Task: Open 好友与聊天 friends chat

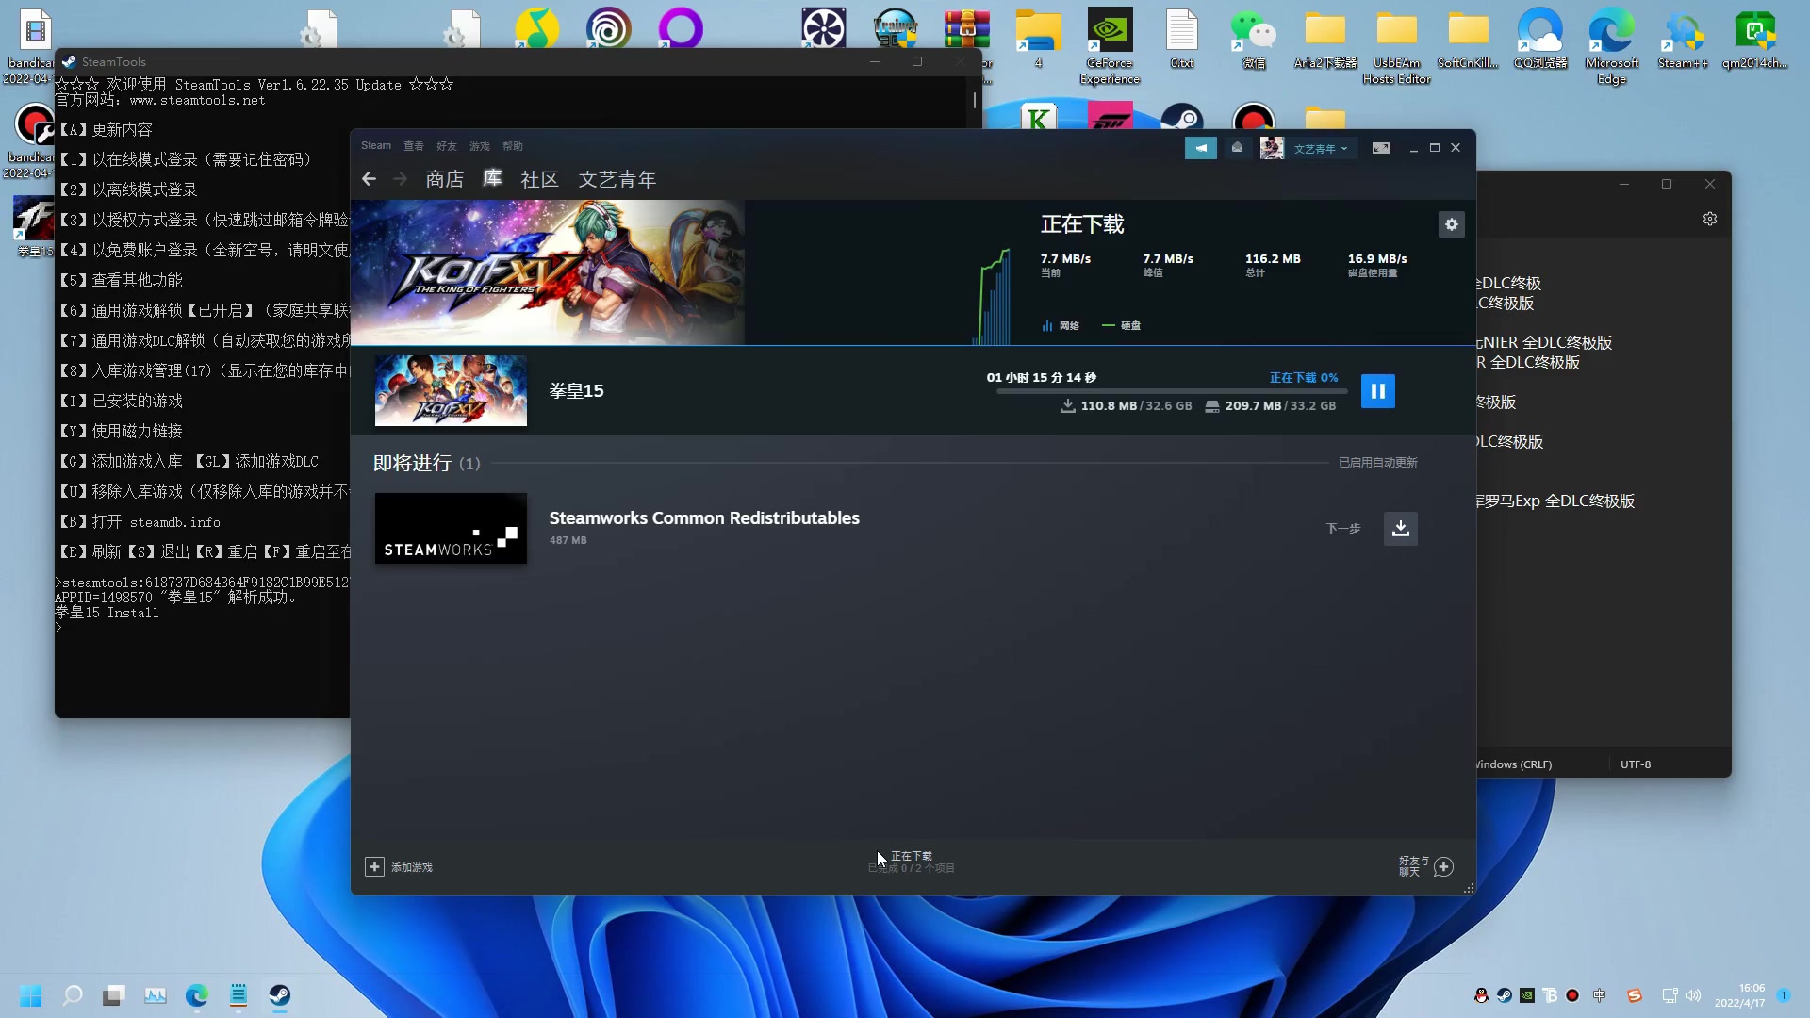Action: pos(1415,866)
